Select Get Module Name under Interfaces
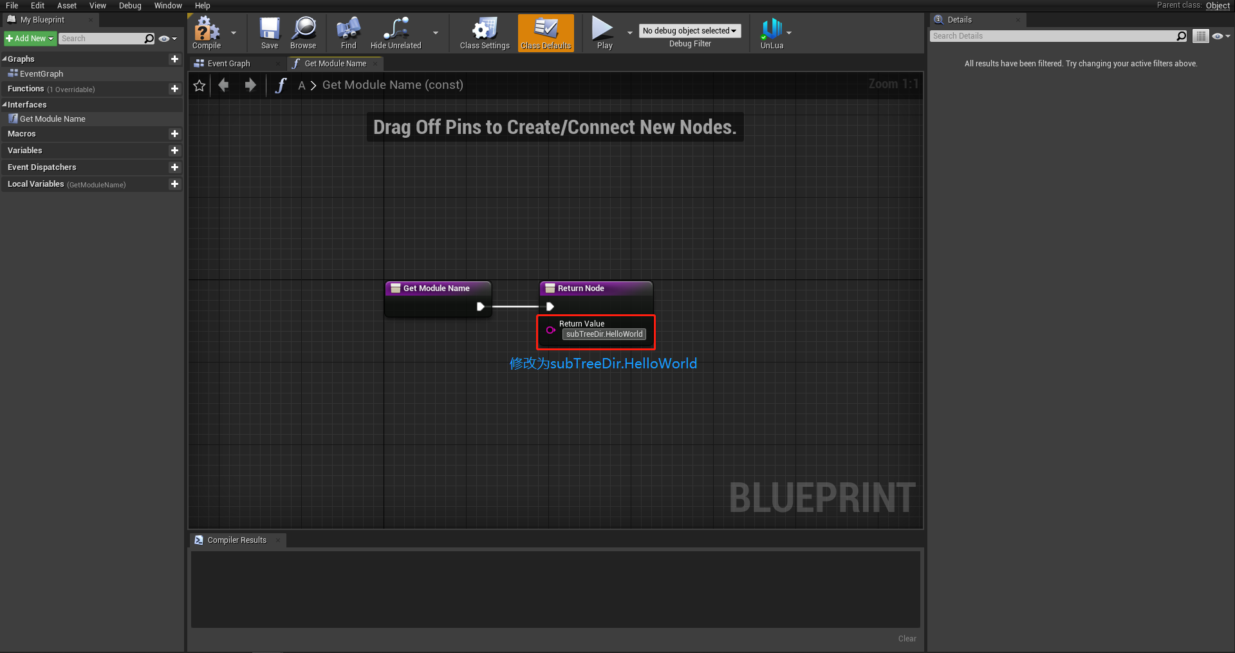 click(x=53, y=119)
